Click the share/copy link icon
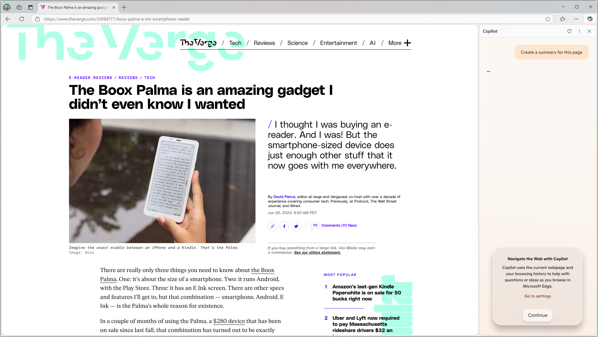598x337 pixels. [272, 226]
